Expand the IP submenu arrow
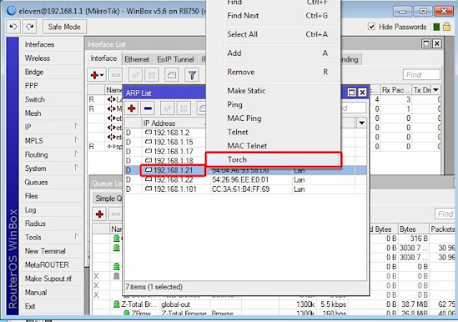This screenshot has height=322, width=458. [77, 126]
